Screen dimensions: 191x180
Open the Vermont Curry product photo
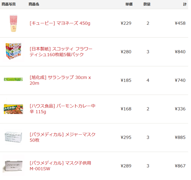coord(13,109)
